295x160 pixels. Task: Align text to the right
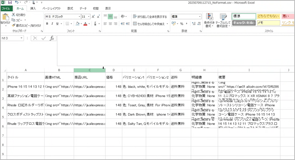(x=115, y=24)
